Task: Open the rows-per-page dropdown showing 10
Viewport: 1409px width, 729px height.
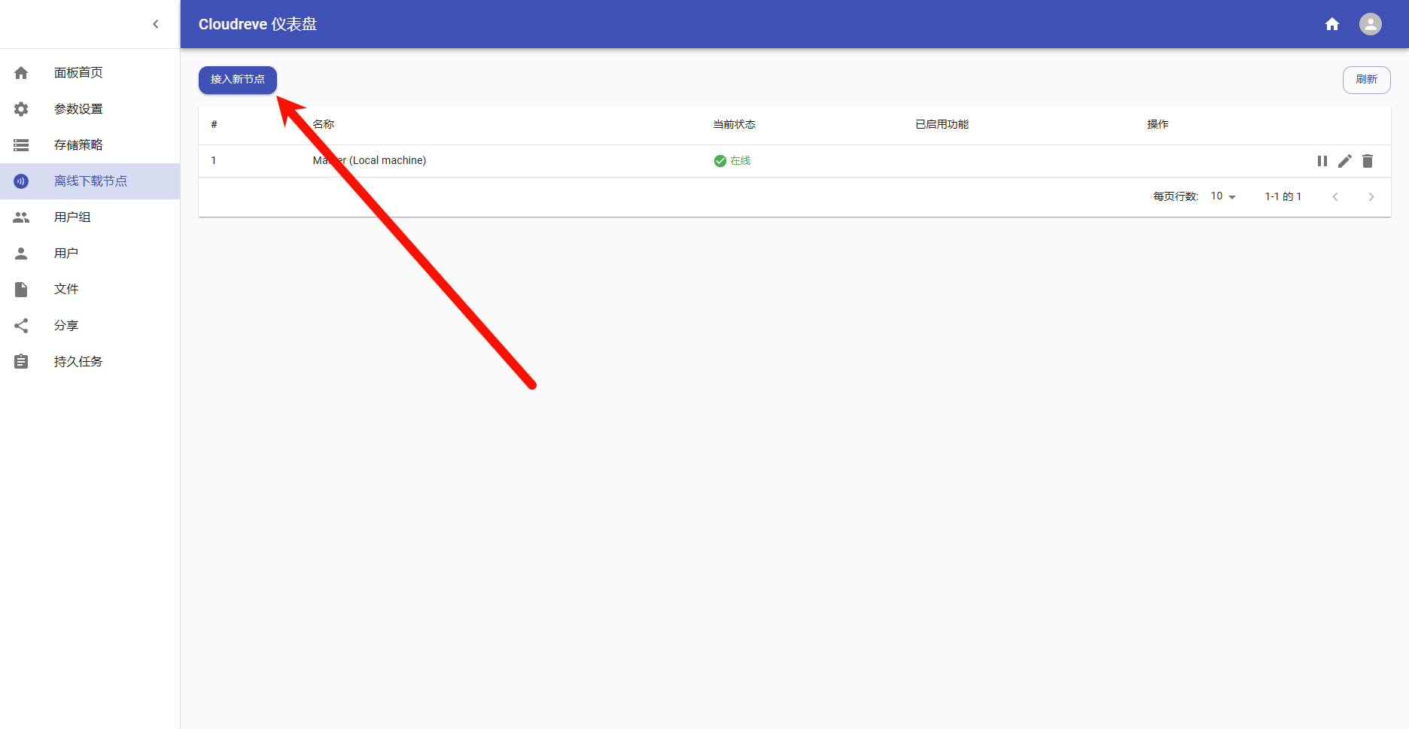Action: pos(1223,196)
